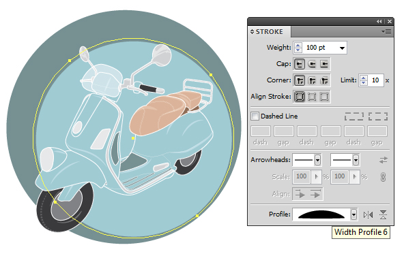
Task: Flip the width profile along
Action: tap(369, 214)
